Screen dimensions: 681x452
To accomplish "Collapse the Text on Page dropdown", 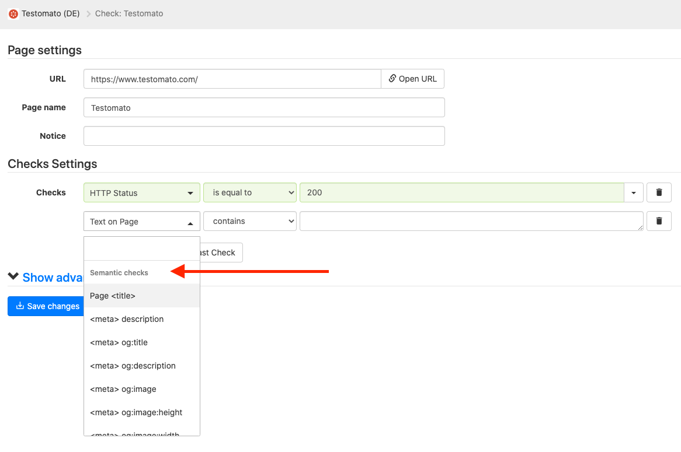I will (x=141, y=221).
